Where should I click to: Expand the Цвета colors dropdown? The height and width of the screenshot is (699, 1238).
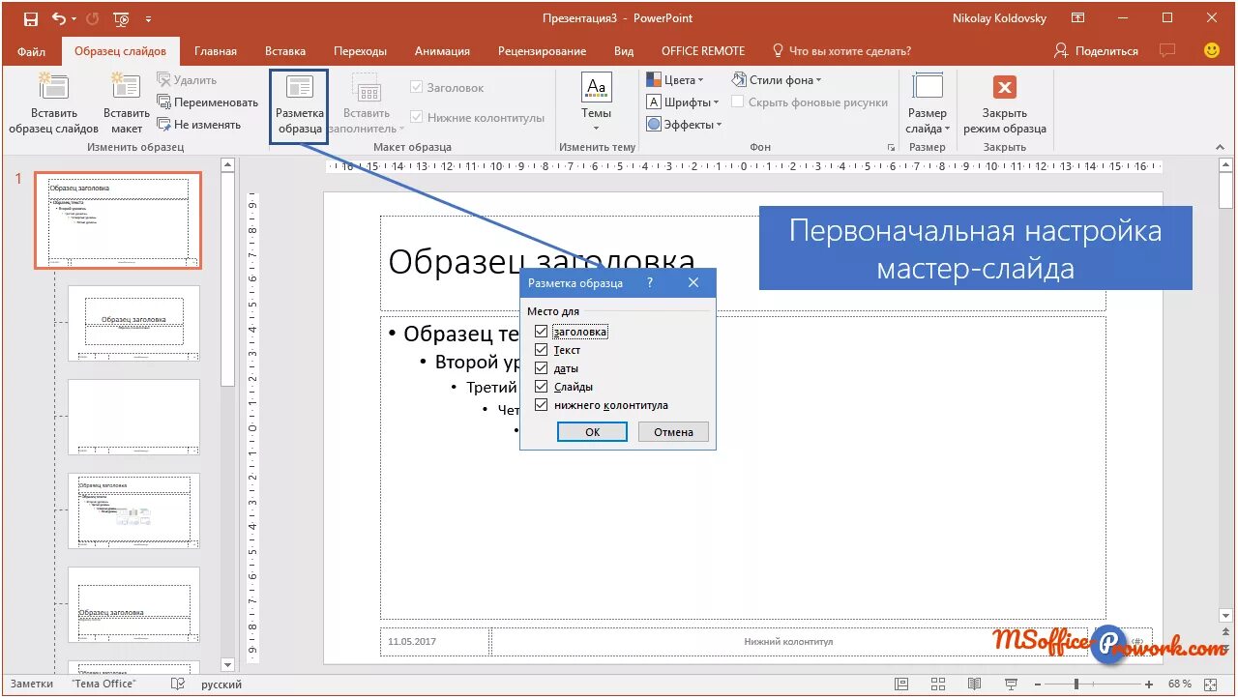click(675, 80)
